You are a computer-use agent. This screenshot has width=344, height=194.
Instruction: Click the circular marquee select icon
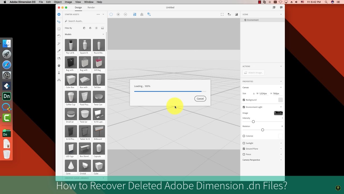[111, 14]
